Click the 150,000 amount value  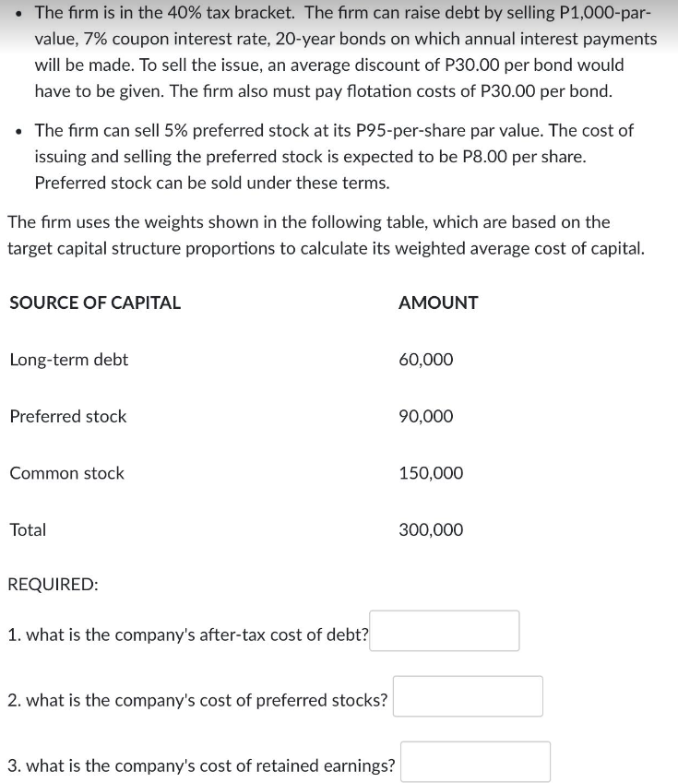[x=430, y=473]
